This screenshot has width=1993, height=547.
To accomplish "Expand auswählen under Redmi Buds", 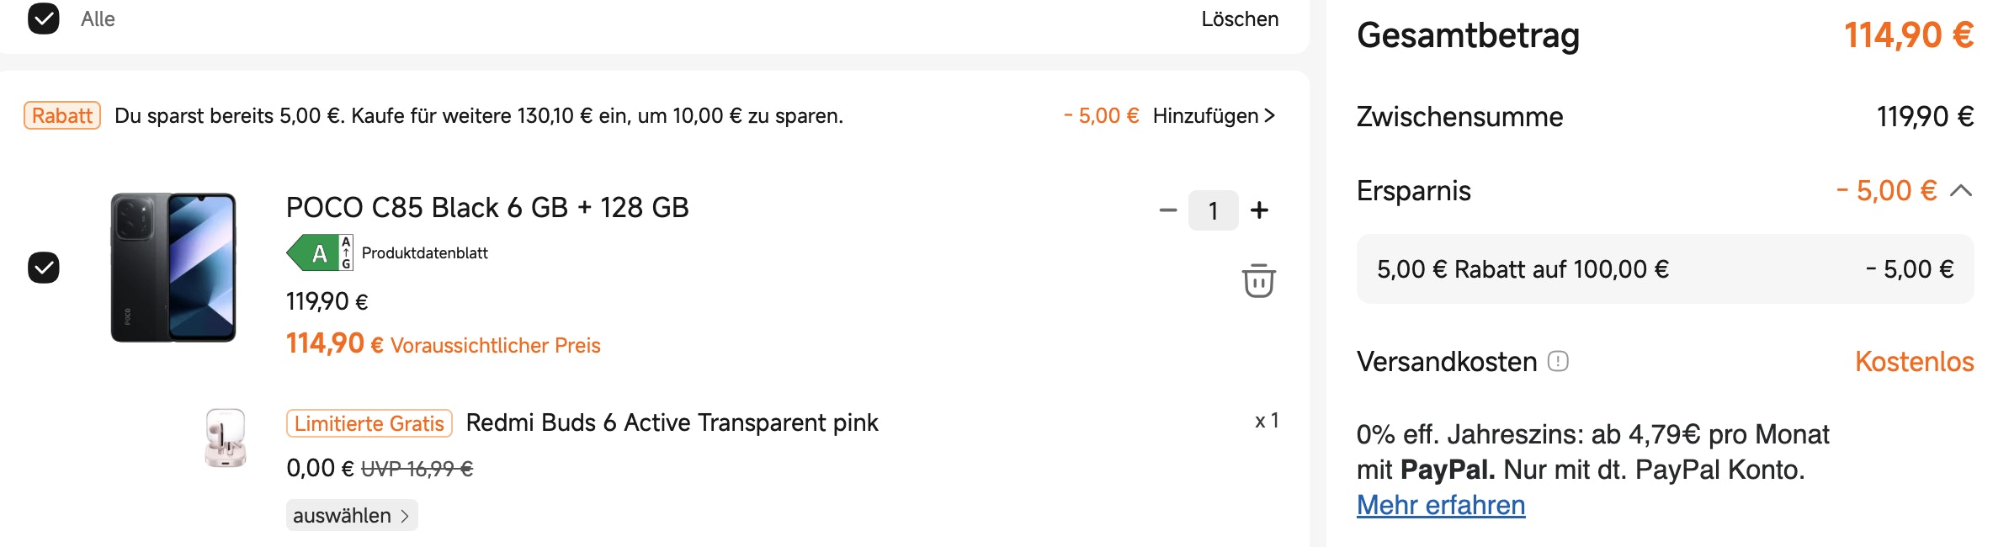I will 351,514.
